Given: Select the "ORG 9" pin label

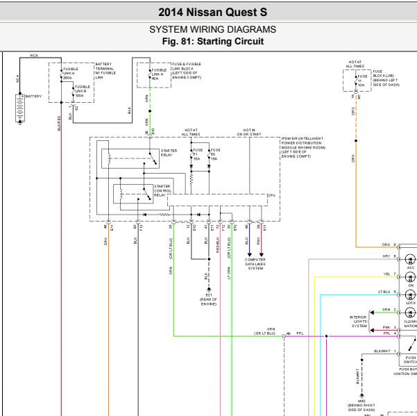Looking at the screenshot, I should [x=389, y=244].
